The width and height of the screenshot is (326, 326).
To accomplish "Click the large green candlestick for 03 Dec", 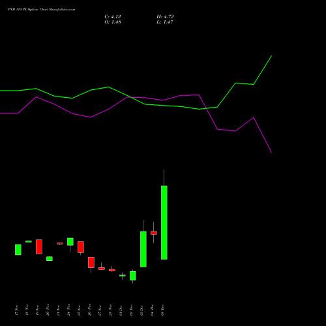I will (x=143, y=249).
